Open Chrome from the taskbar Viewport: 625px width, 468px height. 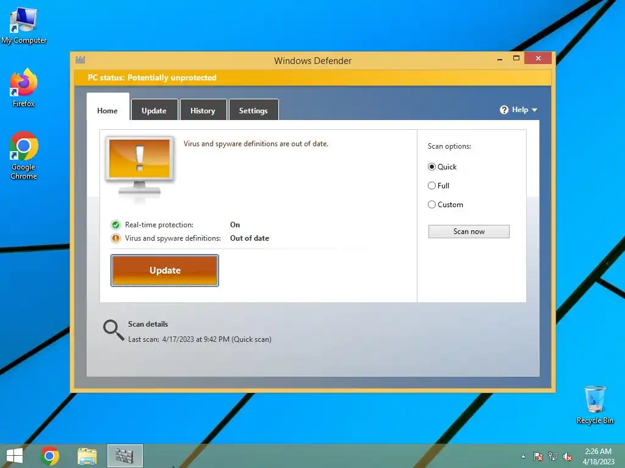click(49, 456)
